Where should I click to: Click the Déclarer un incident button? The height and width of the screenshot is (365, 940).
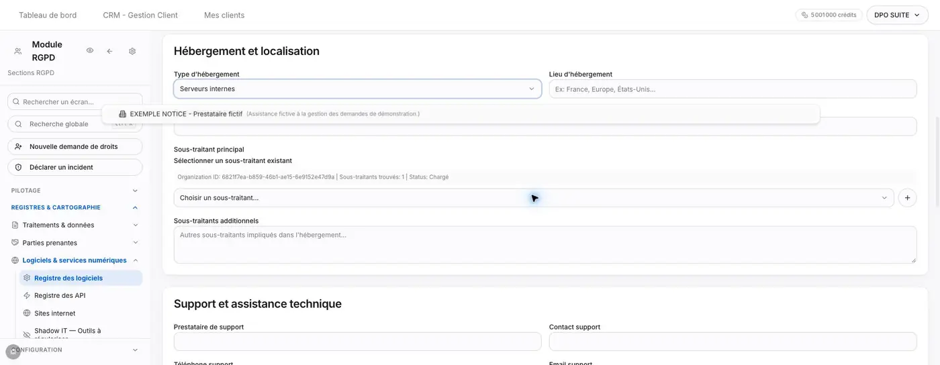click(75, 167)
